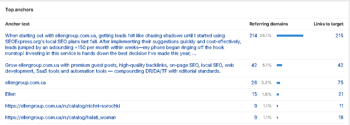Click the ellengroup.com.ua anchor text link
Screen dimensions: 350x125
click(x=25, y=83)
